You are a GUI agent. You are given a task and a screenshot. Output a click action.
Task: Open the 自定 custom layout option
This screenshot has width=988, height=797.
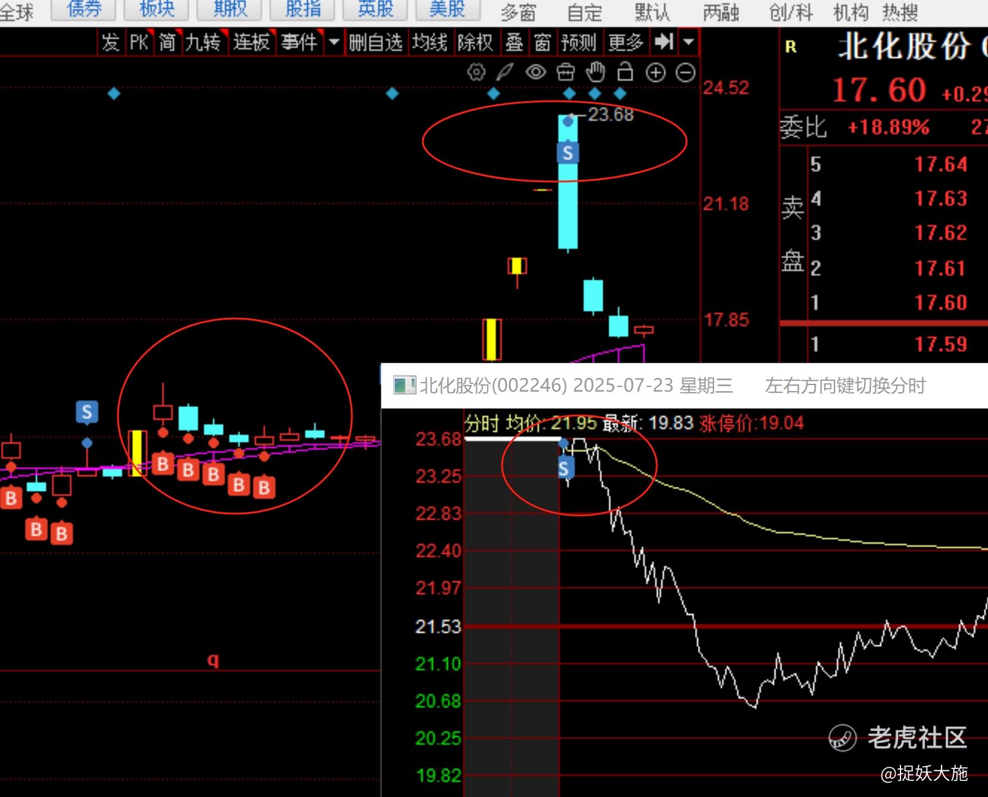click(x=585, y=12)
